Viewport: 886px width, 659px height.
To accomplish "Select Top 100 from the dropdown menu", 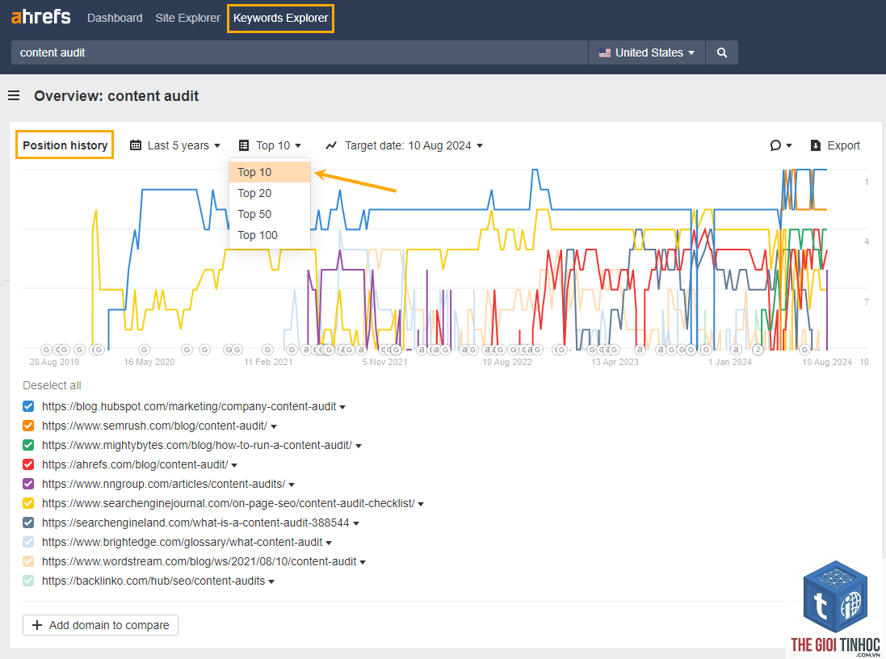I will coord(270,235).
